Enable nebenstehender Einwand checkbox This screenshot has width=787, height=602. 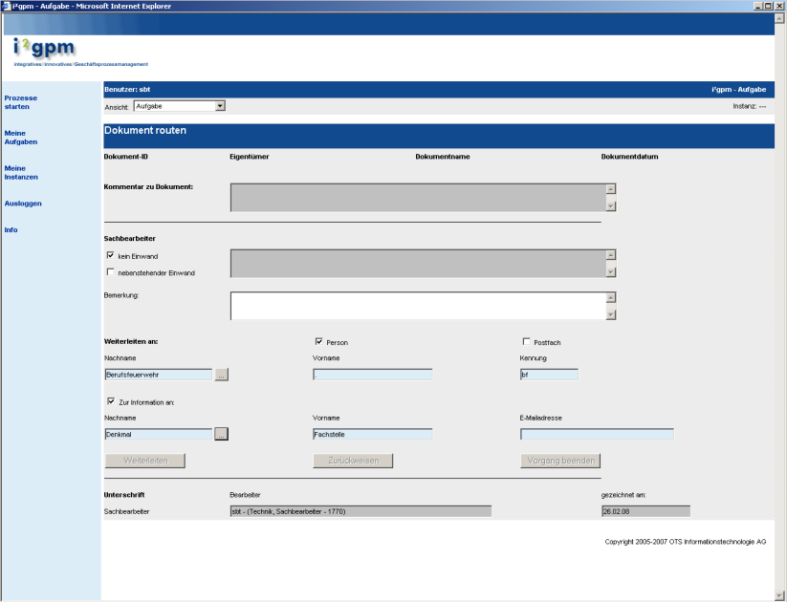pos(111,272)
